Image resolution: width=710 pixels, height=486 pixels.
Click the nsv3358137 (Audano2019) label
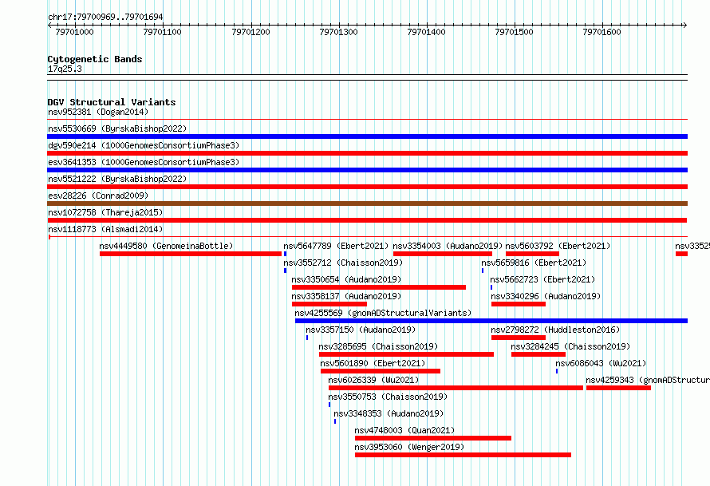[x=346, y=296]
